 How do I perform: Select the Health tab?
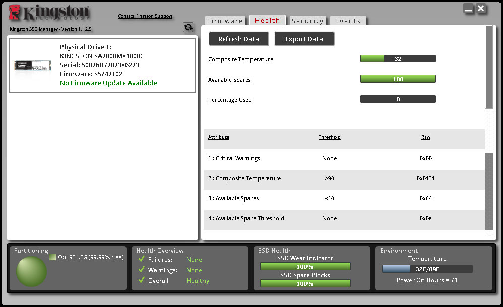pyautogui.click(x=267, y=20)
